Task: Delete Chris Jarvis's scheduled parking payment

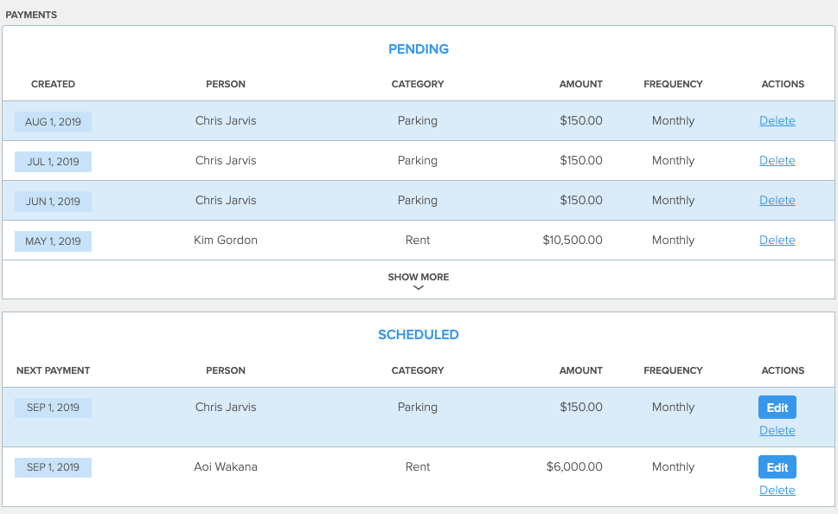Action: coord(777,431)
